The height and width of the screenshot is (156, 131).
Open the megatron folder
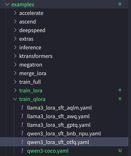click(31, 65)
